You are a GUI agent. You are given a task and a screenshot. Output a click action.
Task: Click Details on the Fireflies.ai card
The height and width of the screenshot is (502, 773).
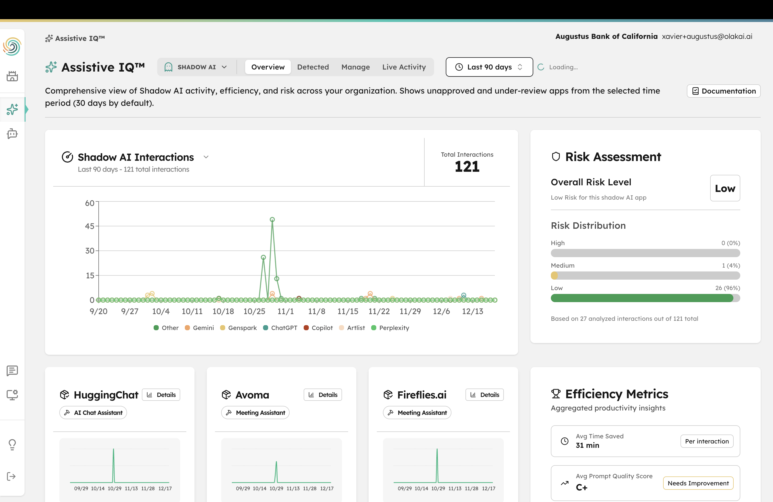coord(484,395)
